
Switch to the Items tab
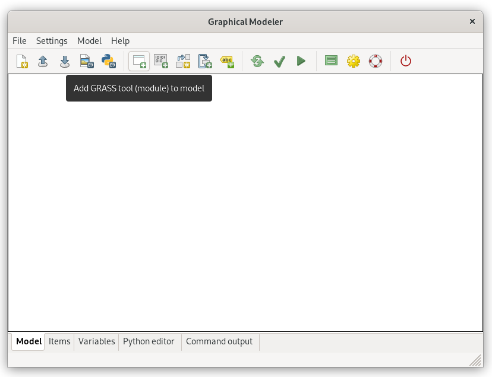[x=59, y=341]
